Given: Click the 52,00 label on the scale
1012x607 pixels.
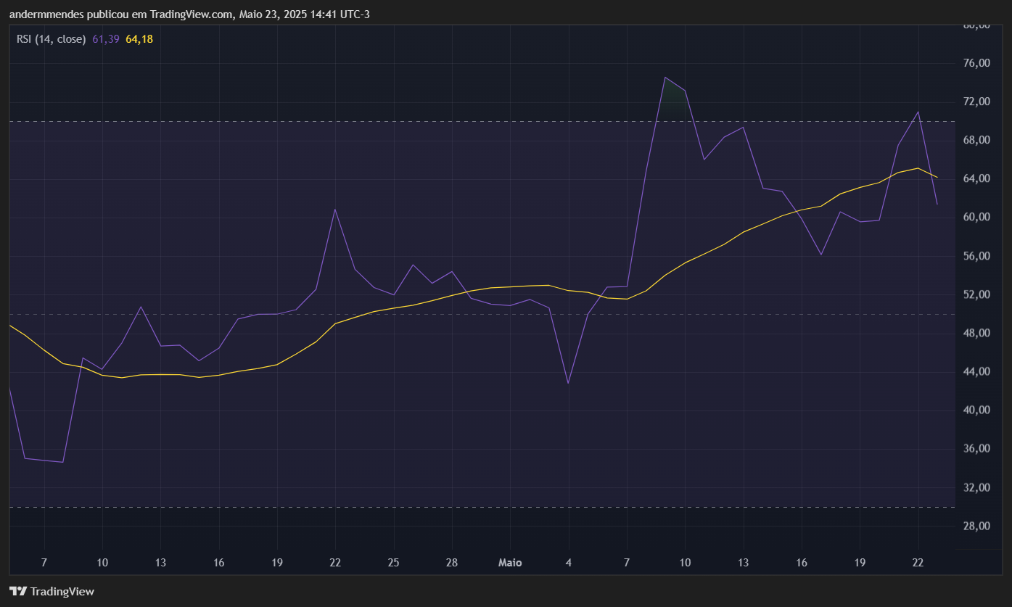Looking at the screenshot, I should 975,294.
